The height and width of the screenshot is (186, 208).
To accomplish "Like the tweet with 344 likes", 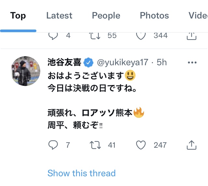I will [141, 35].
